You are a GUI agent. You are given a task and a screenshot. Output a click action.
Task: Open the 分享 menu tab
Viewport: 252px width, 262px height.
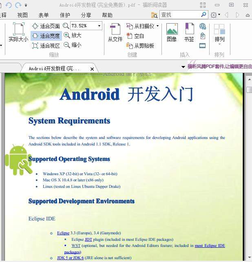[86, 15]
